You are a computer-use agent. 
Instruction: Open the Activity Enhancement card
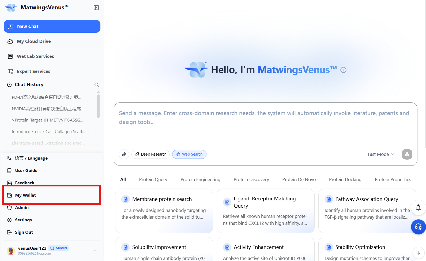[x=266, y=249]
